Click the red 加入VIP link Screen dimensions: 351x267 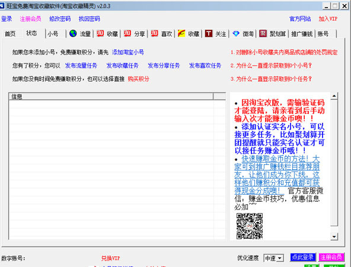[x=328, y=19]
